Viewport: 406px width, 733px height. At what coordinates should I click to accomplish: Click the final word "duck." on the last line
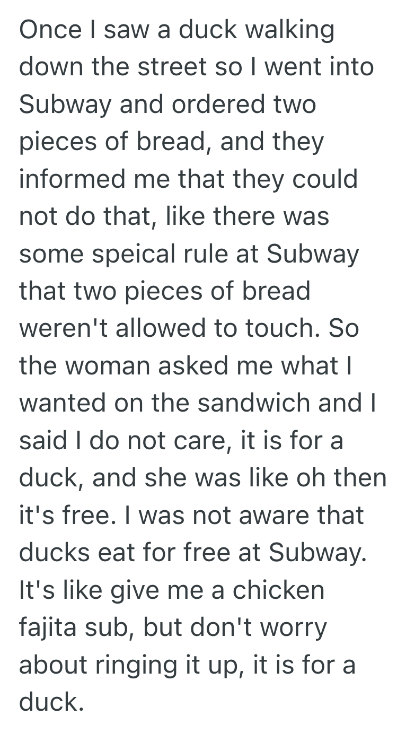(51, 702)
